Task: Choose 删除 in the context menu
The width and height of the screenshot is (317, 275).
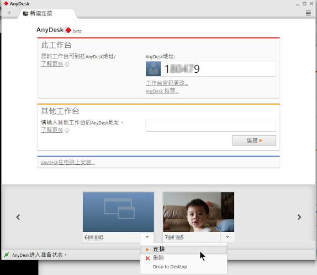Action: (x=183, y=258)
